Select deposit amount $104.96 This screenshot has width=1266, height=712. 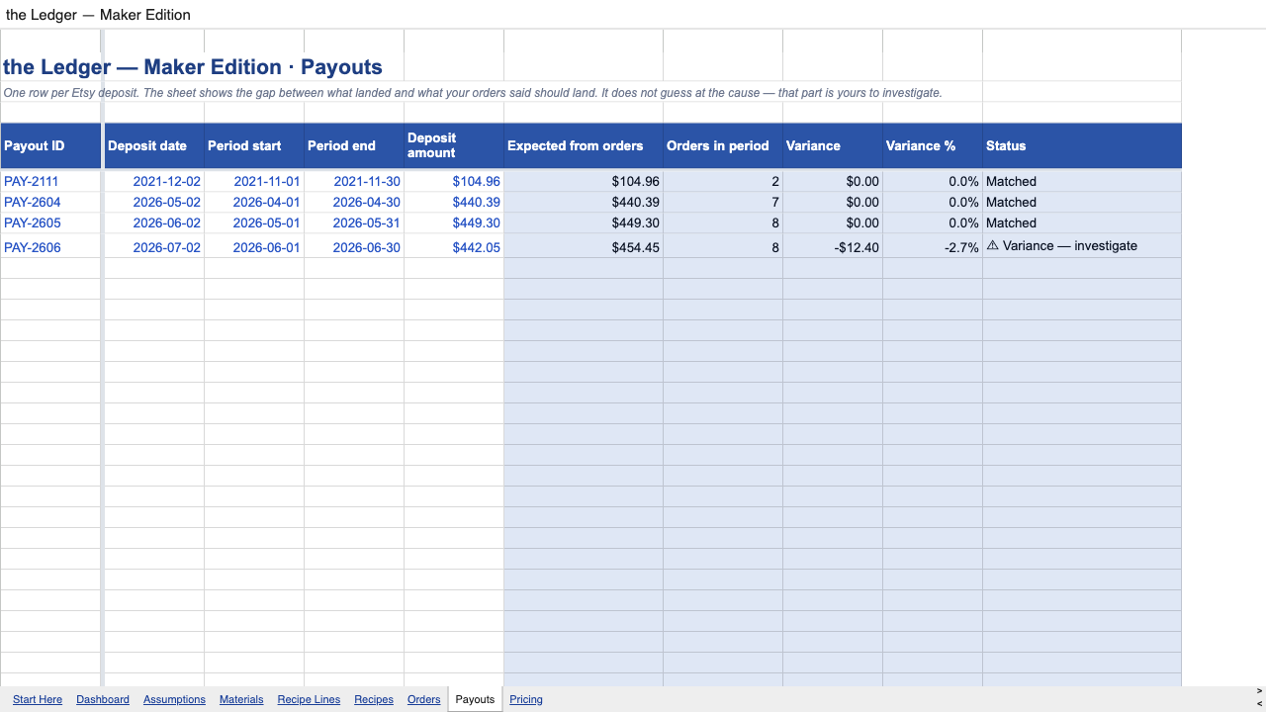tap(454, 181)
